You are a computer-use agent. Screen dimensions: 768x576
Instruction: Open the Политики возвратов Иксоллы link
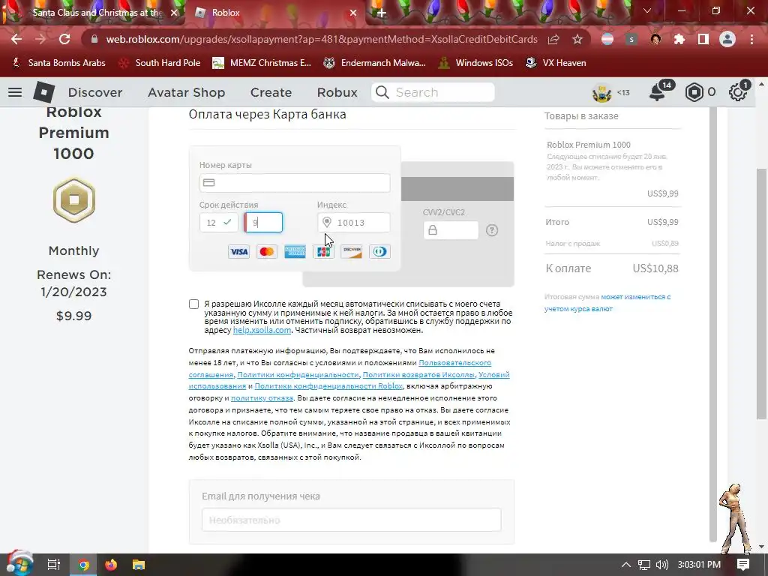(x=418, y=374)
